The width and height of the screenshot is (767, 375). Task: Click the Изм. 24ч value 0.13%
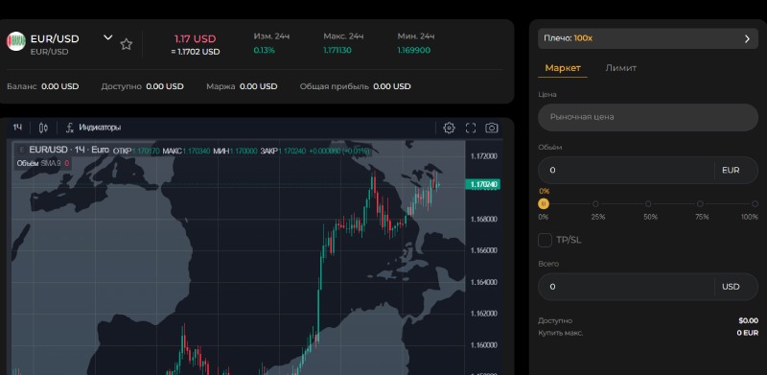tap(265, 51)
